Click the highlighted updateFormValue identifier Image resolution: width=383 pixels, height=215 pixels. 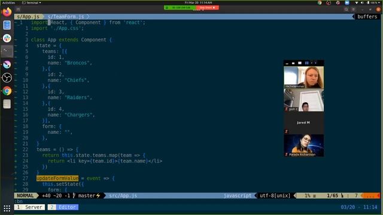pos(57,178)
